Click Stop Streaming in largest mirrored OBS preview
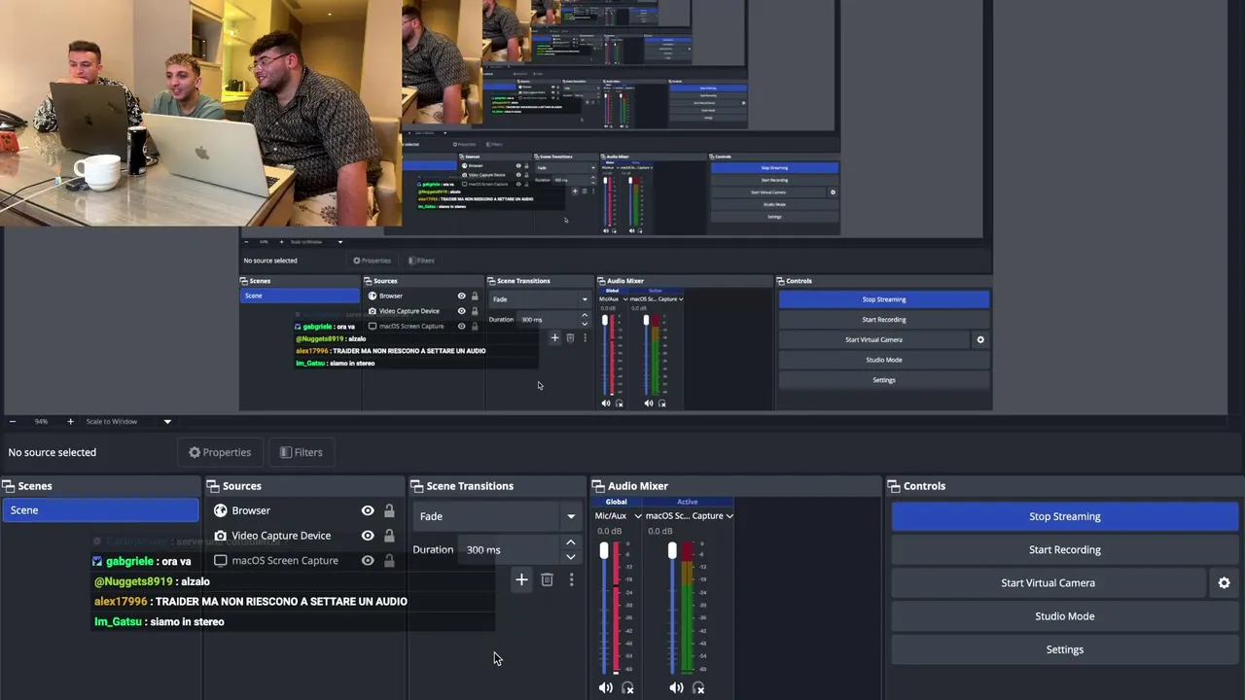The image size is (1245, 700). coord(883,299)
